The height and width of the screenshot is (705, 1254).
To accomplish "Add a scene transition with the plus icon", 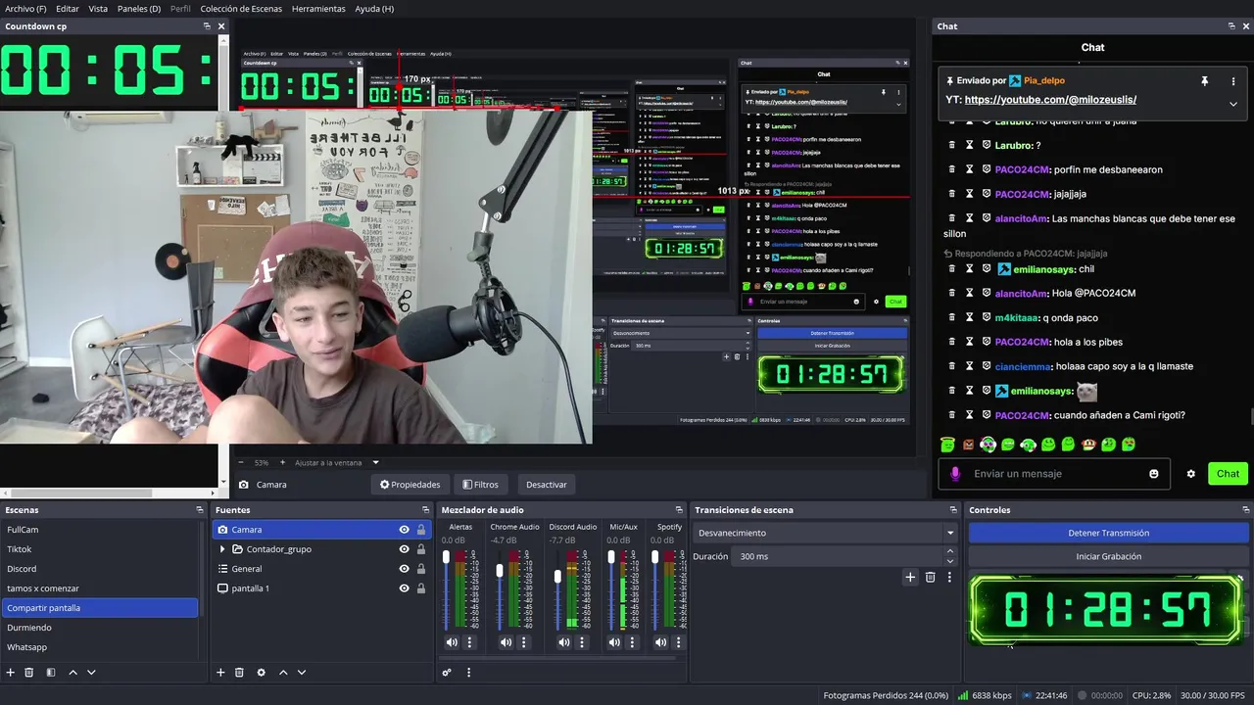I will pos(910,578).
